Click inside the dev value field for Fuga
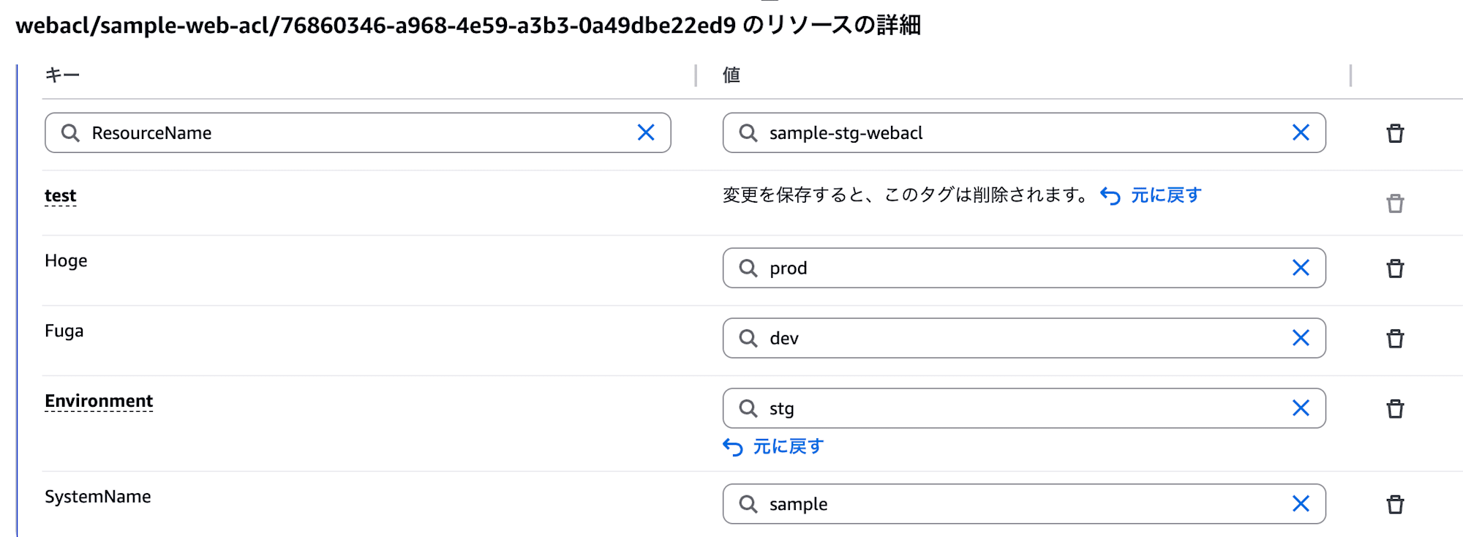 pos(988,338)
